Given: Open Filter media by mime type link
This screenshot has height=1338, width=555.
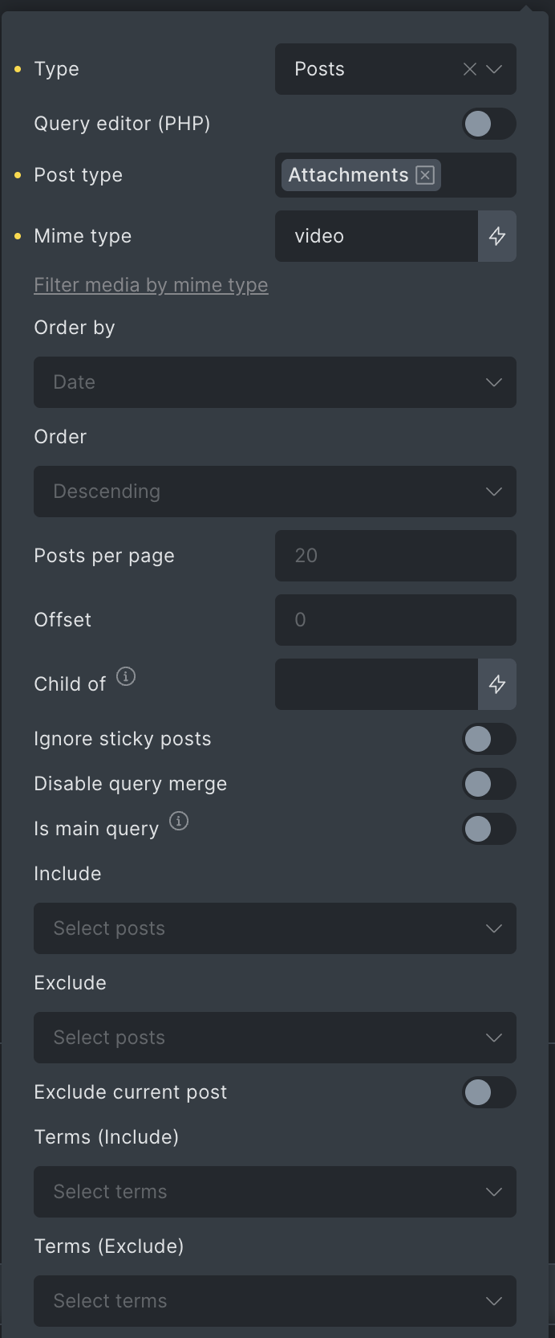Looking at the screenshot, I should [151, 285].
